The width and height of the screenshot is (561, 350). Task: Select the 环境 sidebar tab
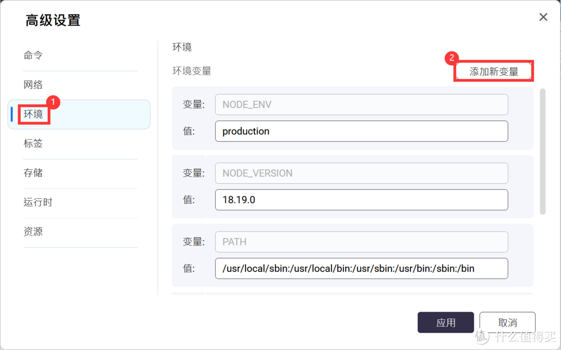[34, 114]
